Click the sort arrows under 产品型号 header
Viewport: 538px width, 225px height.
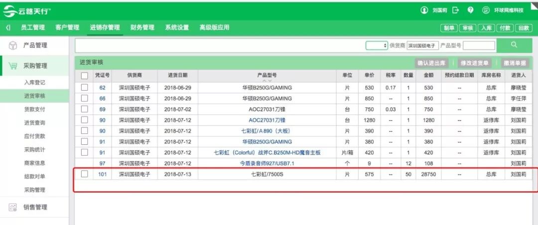[267, 80]
